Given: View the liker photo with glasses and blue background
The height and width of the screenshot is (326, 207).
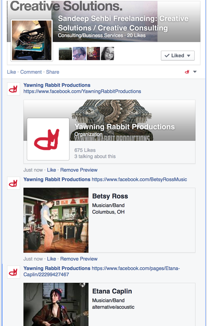Looking at the screenshot, I should 80,54.
